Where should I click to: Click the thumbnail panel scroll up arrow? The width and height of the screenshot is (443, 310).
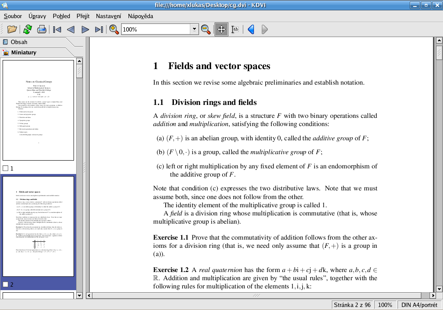80,61
